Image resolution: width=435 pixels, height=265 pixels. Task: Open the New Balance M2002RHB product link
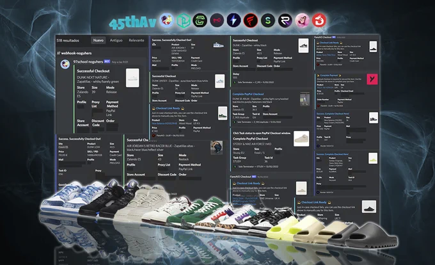coord(164,123)
